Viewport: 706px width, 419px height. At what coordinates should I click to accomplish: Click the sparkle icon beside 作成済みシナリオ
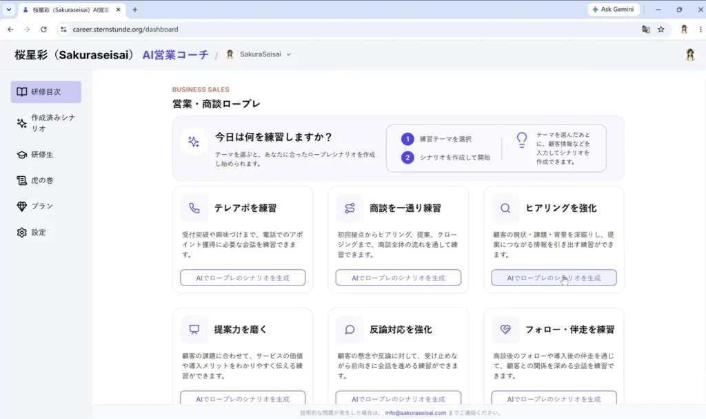click(21, 123)
